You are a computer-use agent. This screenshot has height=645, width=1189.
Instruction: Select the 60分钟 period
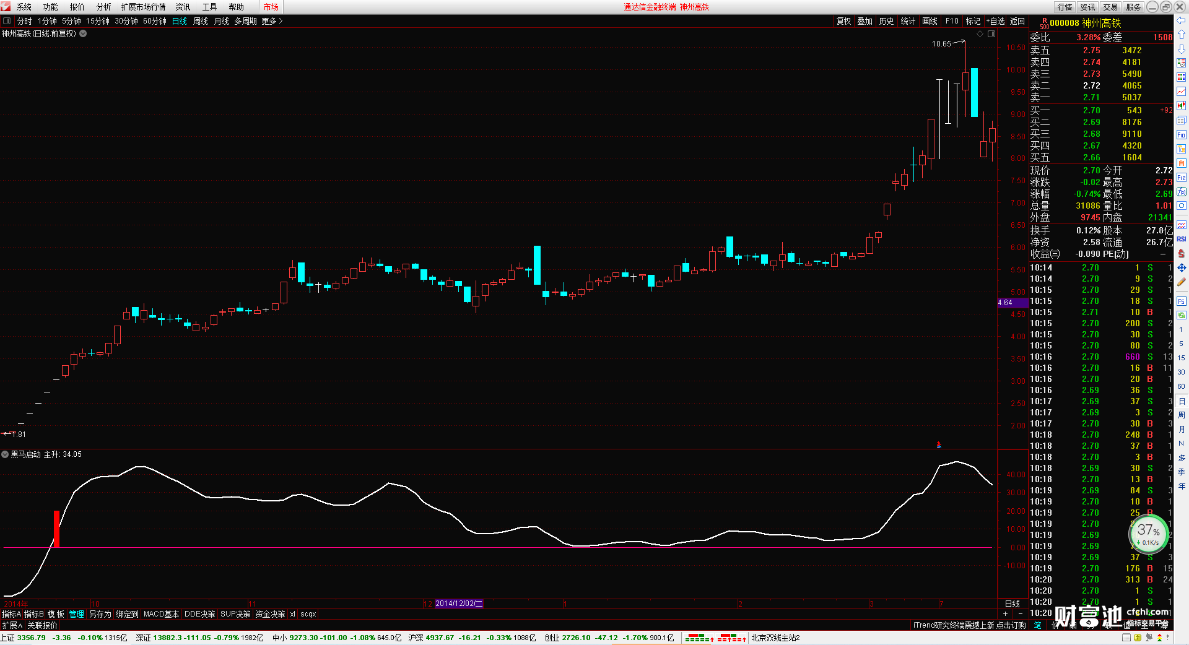pos(155,21)
